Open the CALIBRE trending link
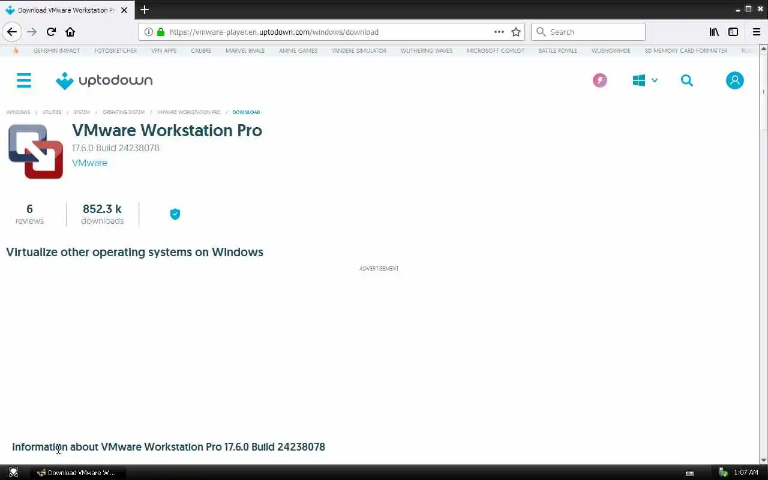 pyautogui.click(x=201, y=50)
